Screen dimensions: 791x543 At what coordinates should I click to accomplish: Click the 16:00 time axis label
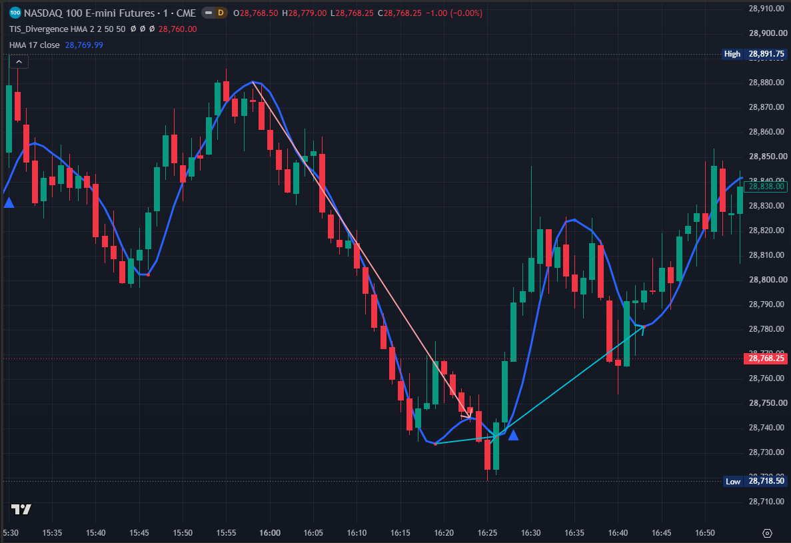pos(269,533)
